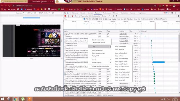The height and width of the screenshot is (101, 180).
Task: Filter requests by Media type
Action: (114, 19)
